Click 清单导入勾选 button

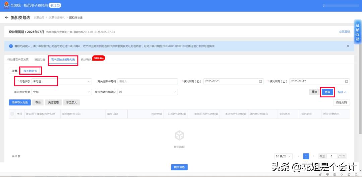coord(20,103)
